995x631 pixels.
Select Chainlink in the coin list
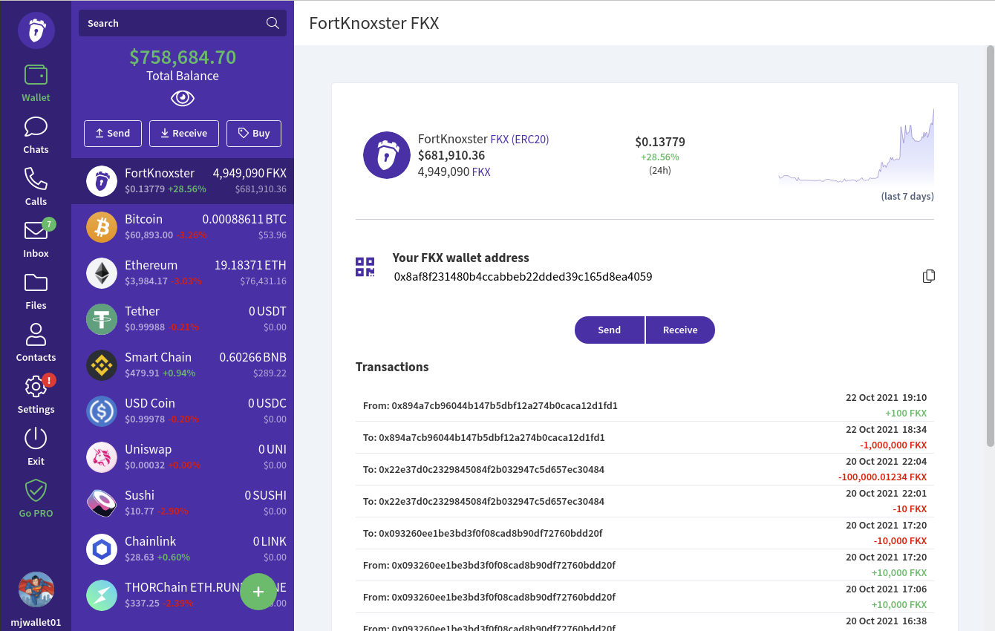[x=183, y=549]
